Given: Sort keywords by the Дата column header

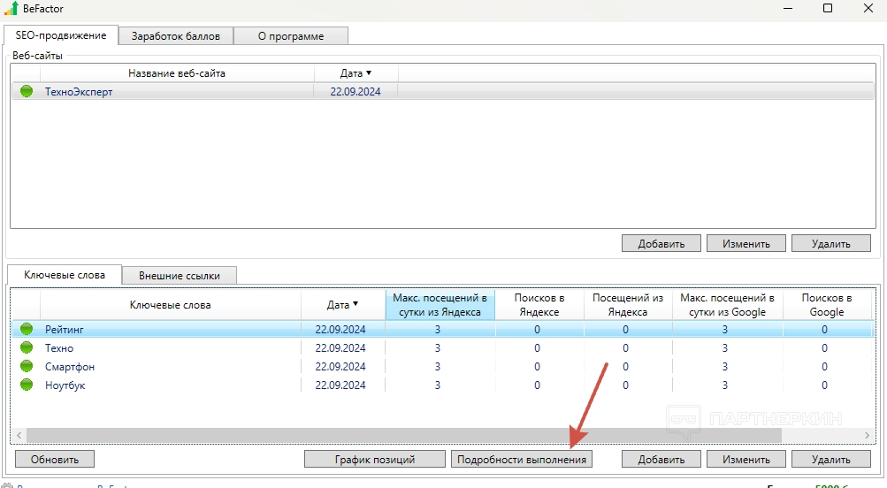Looking at the screenshot, I should tap(342, 305).
